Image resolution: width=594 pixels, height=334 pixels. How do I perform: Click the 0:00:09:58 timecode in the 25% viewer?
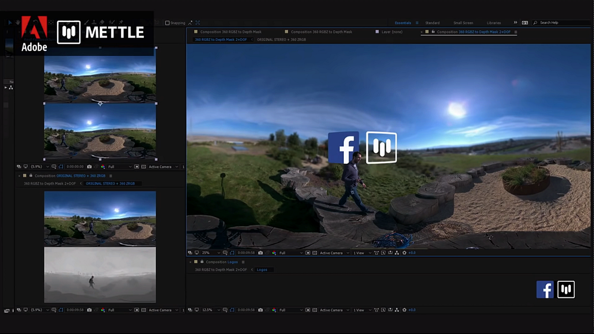247,253
